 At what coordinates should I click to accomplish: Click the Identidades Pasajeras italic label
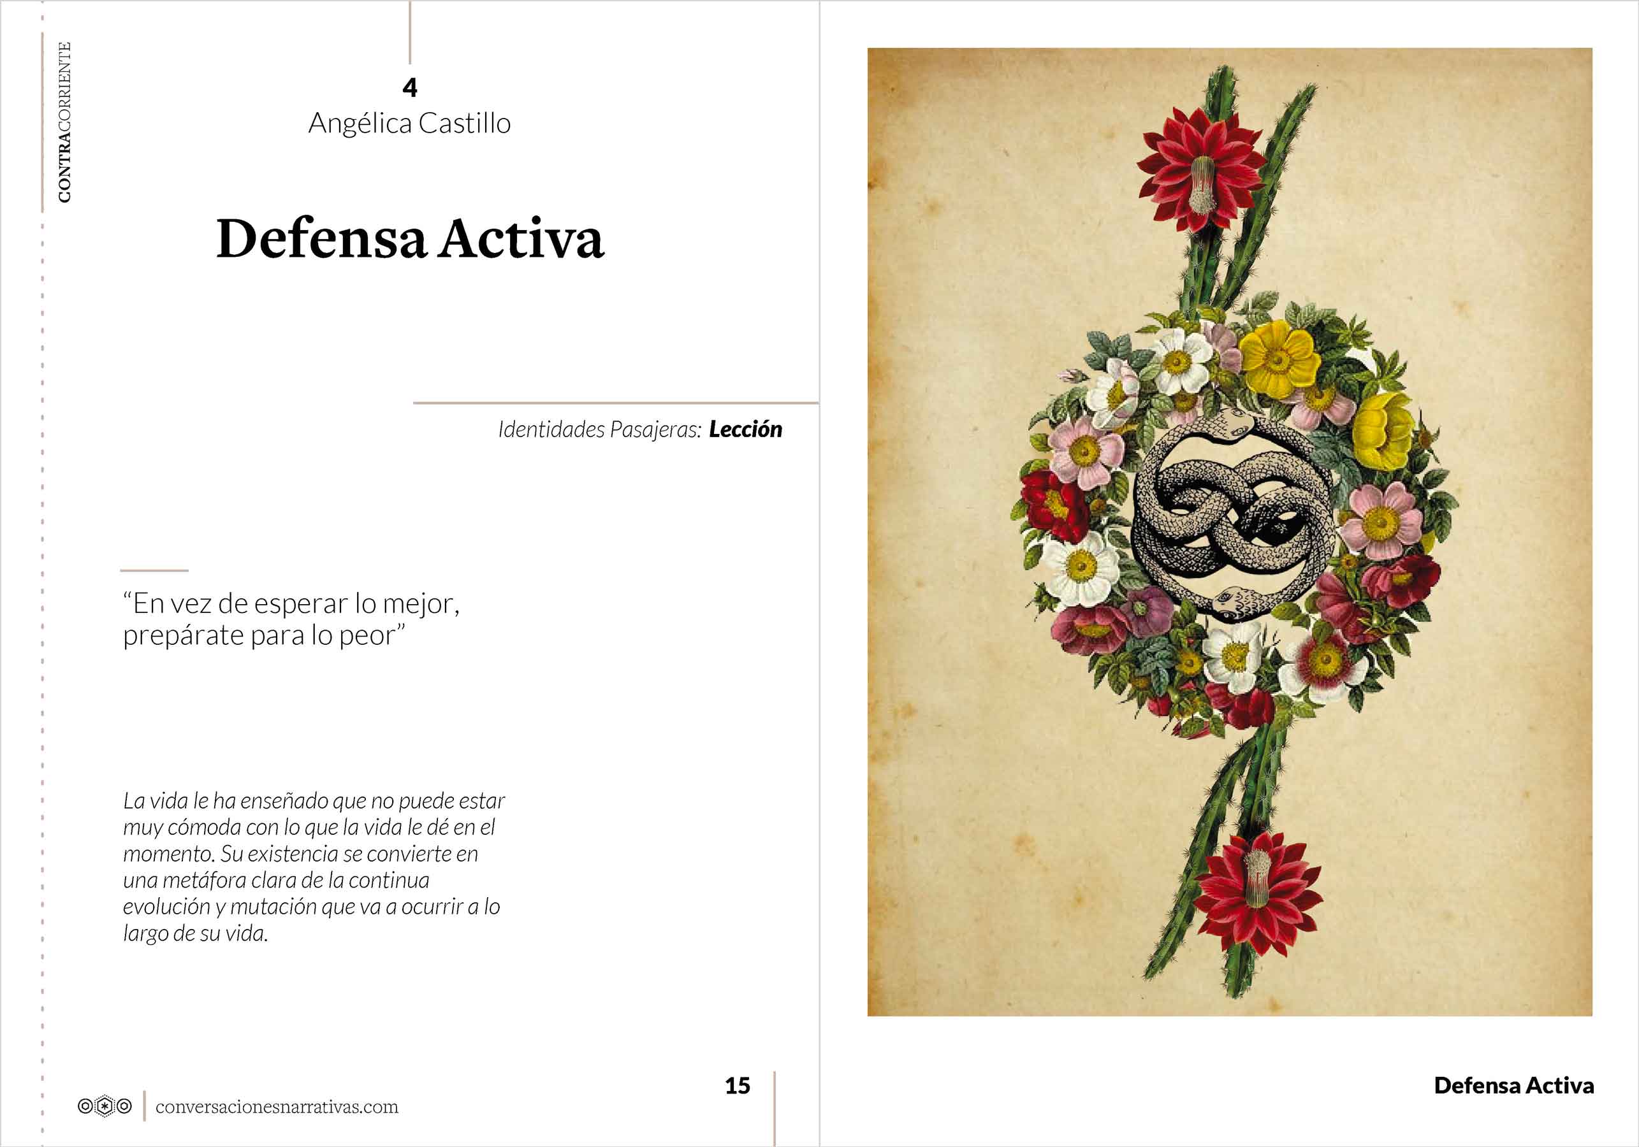600,429
